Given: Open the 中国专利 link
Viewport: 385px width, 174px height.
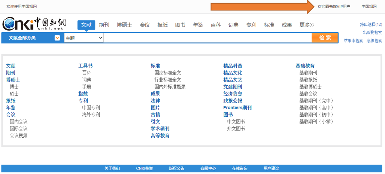Looking at the screenshot, I should coord(91,107).
